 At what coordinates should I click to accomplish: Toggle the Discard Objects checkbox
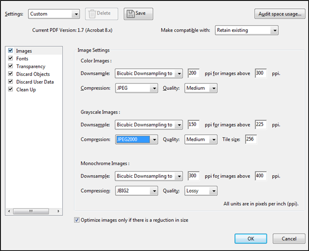(10, 74)
